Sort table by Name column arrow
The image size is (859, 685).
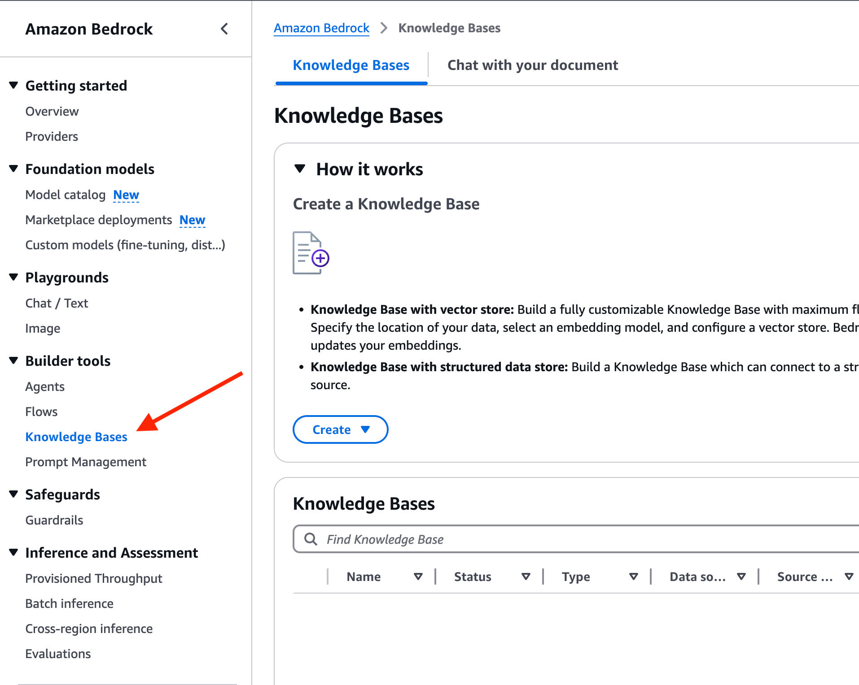(418, 577)
